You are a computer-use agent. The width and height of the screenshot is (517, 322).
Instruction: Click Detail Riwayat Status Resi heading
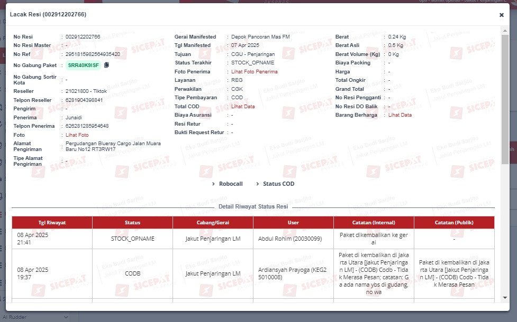(253, 206)
